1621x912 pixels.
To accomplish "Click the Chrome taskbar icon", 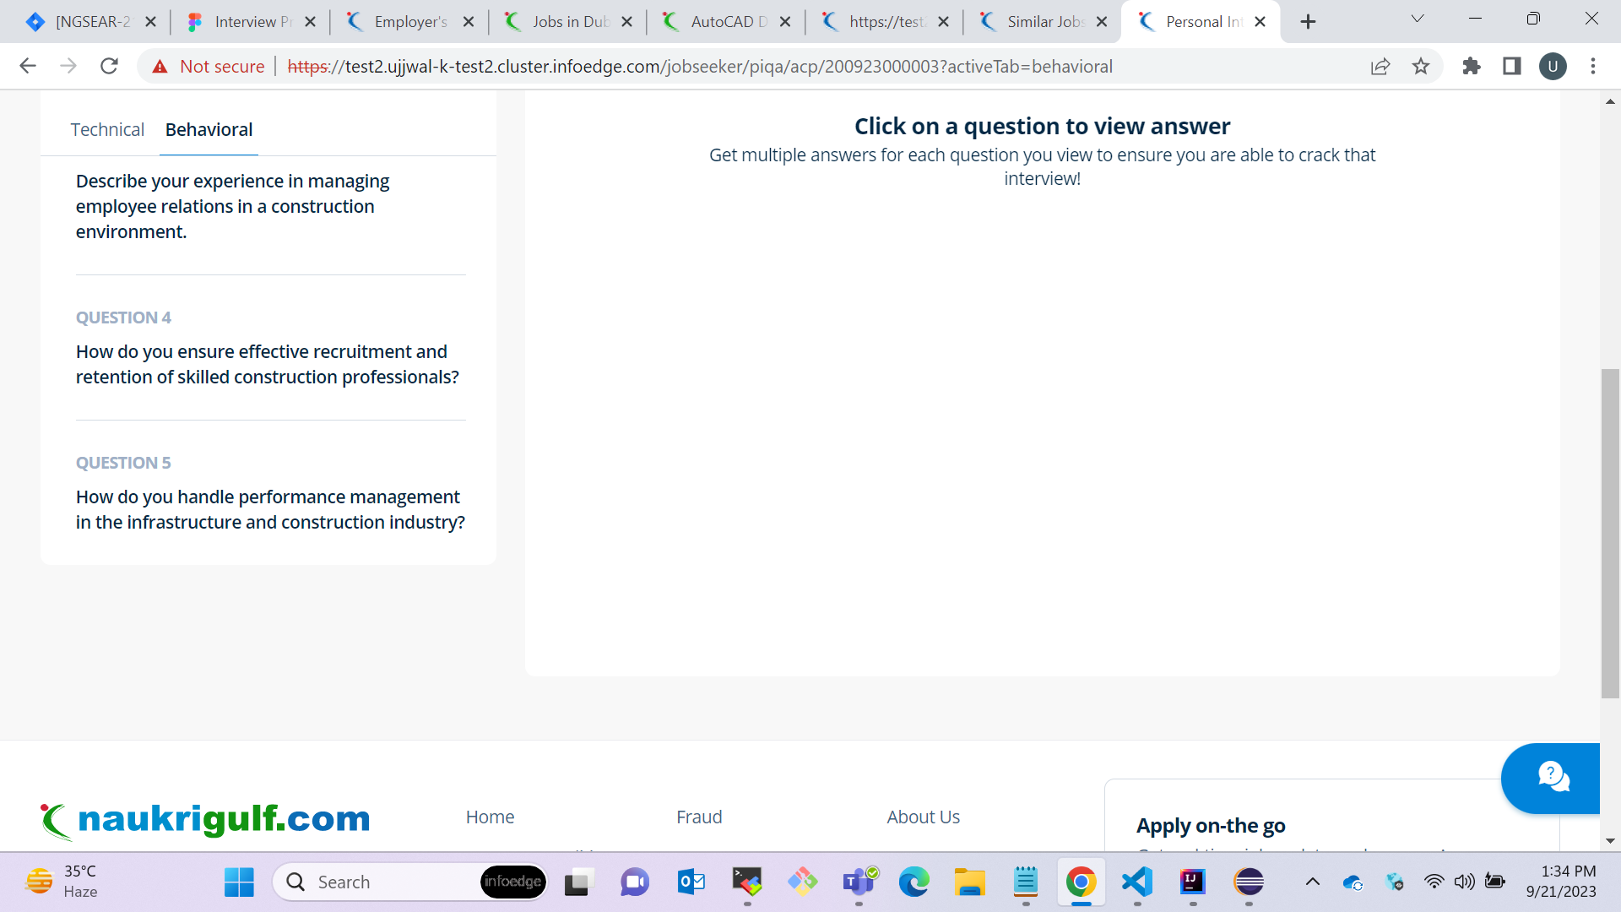I will (x=1079, y=882).
